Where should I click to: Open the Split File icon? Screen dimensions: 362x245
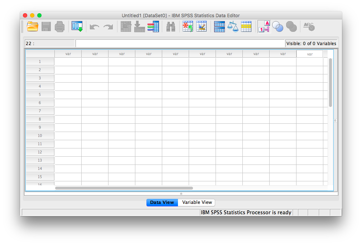tap(219, 26)
